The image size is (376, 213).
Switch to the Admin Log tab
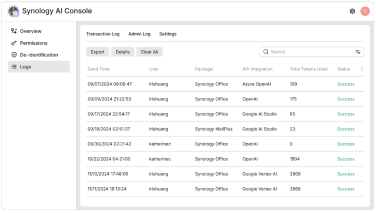point(139,34)
